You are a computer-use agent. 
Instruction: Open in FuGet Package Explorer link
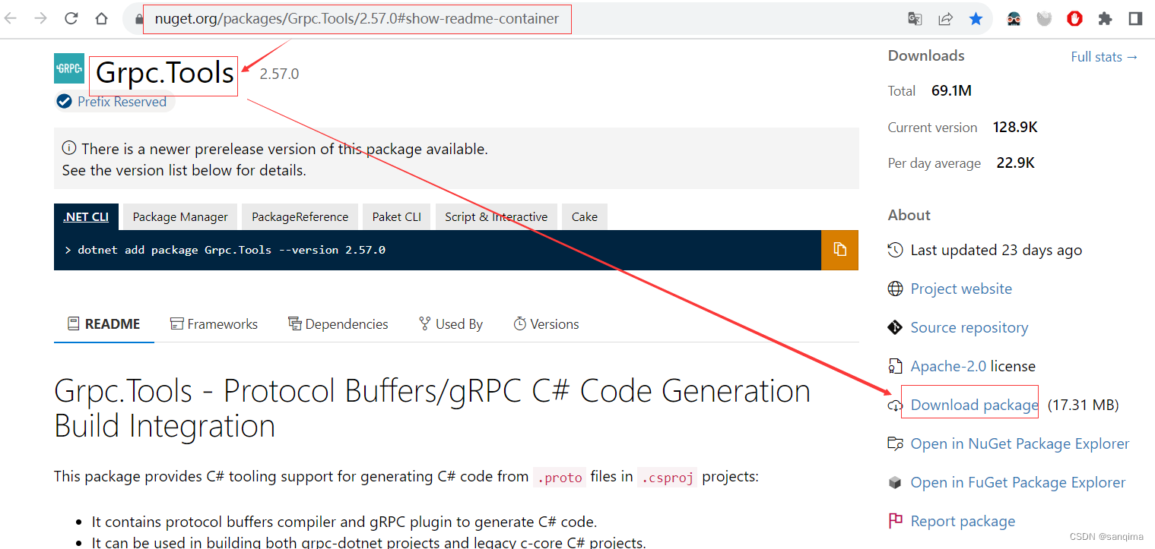tap(1018, 482)
